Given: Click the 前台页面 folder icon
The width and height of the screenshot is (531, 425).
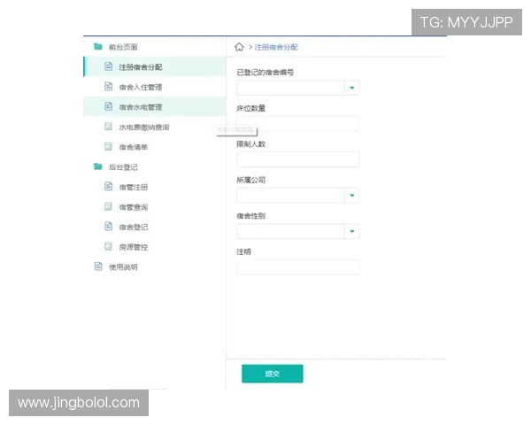Looking at the screenshot, I should click(x=98, y=46).
